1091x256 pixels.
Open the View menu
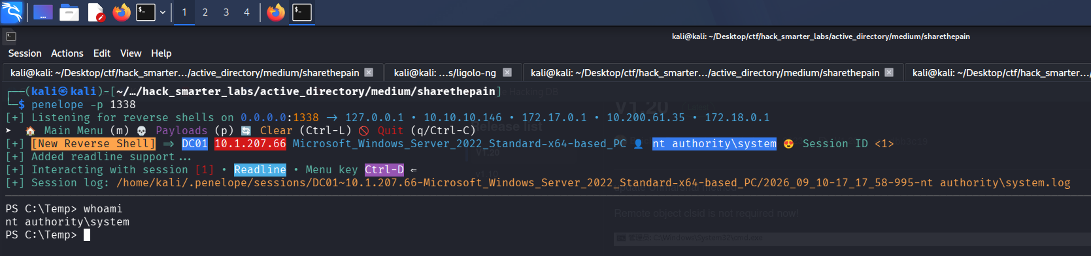click(131, 53)
